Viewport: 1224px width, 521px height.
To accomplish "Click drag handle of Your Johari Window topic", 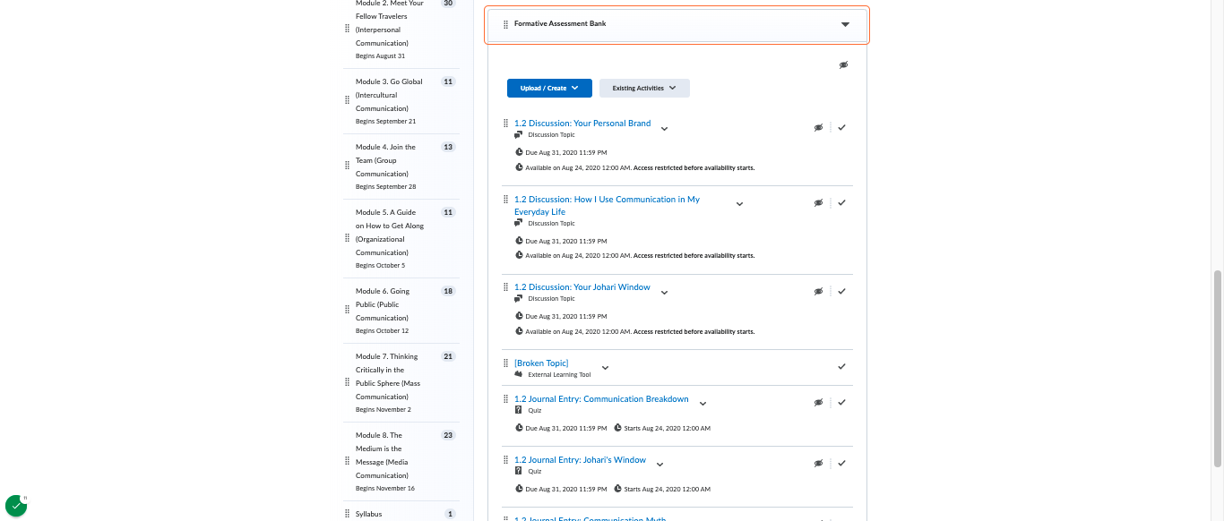I will [505, 287].
